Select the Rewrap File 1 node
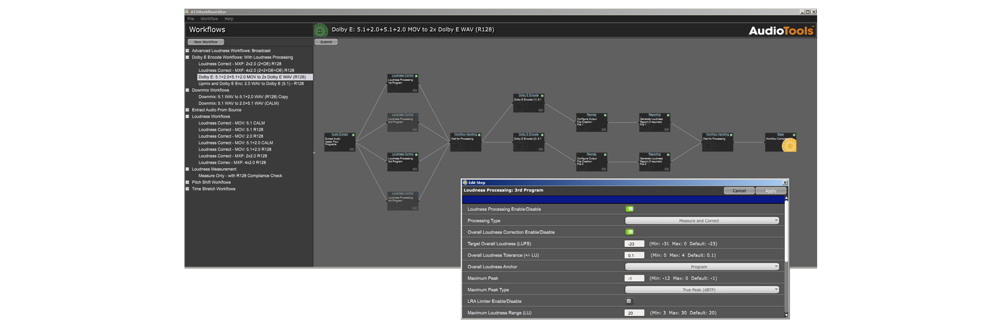 pyautogui.click(x=592, y=122)
